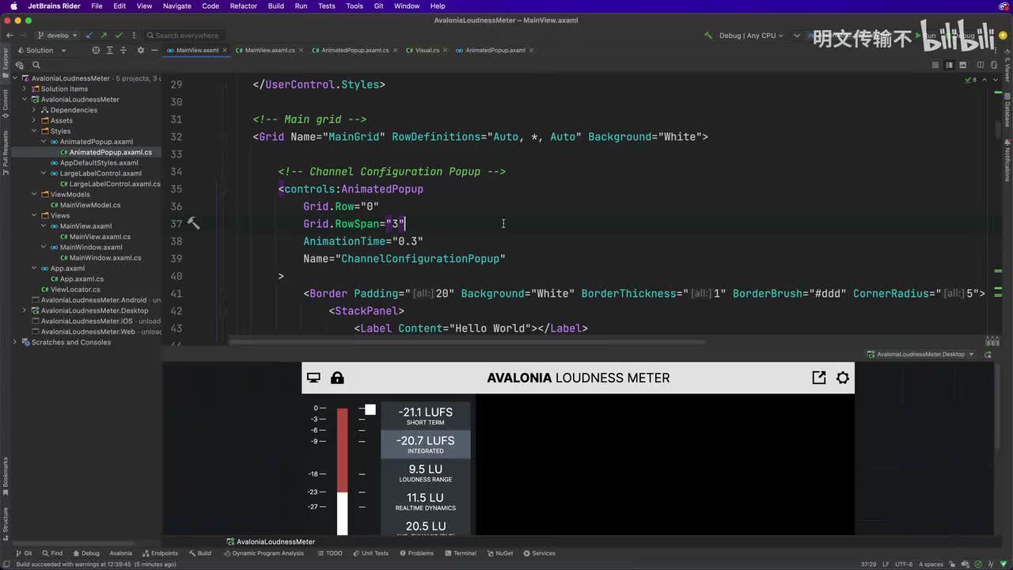
Task: Open the Tests menu
Action: (x=326, y=6)
